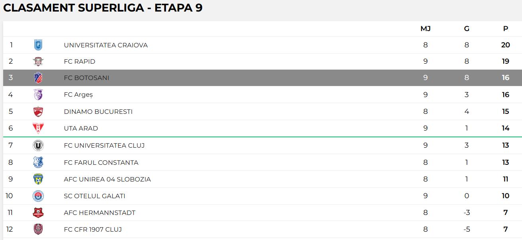Click the Otelul Galati team logo
Screen dimensions: 522x240
pyautogui.click(x=38, y=196)
